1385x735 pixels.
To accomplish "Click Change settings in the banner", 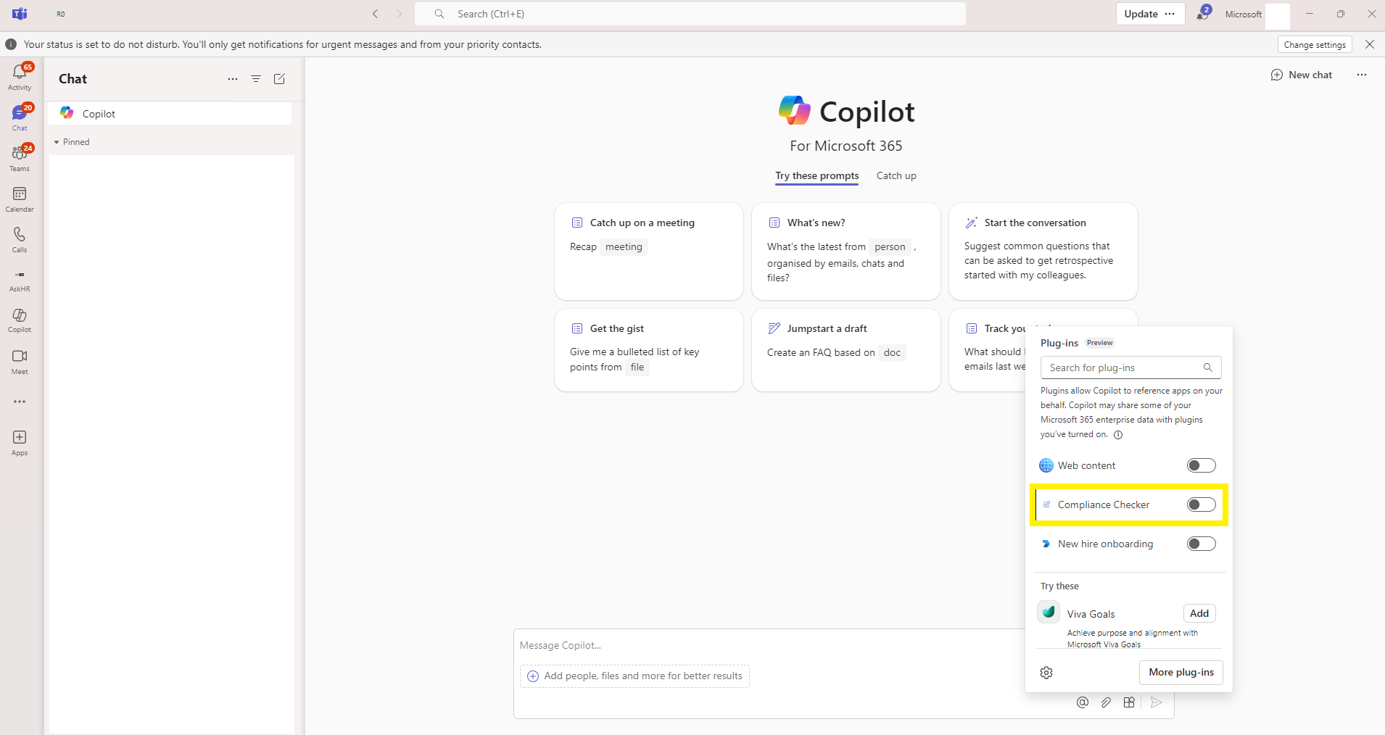I will pos(1315,45).
